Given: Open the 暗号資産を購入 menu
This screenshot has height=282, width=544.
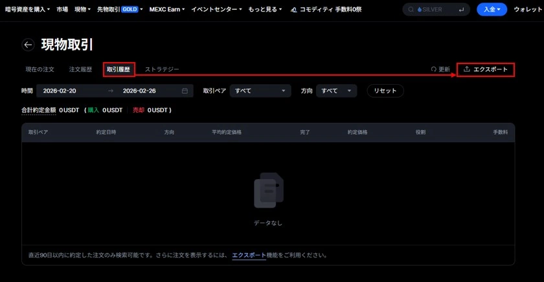Looking at the screenshot, I should (27, 9).
